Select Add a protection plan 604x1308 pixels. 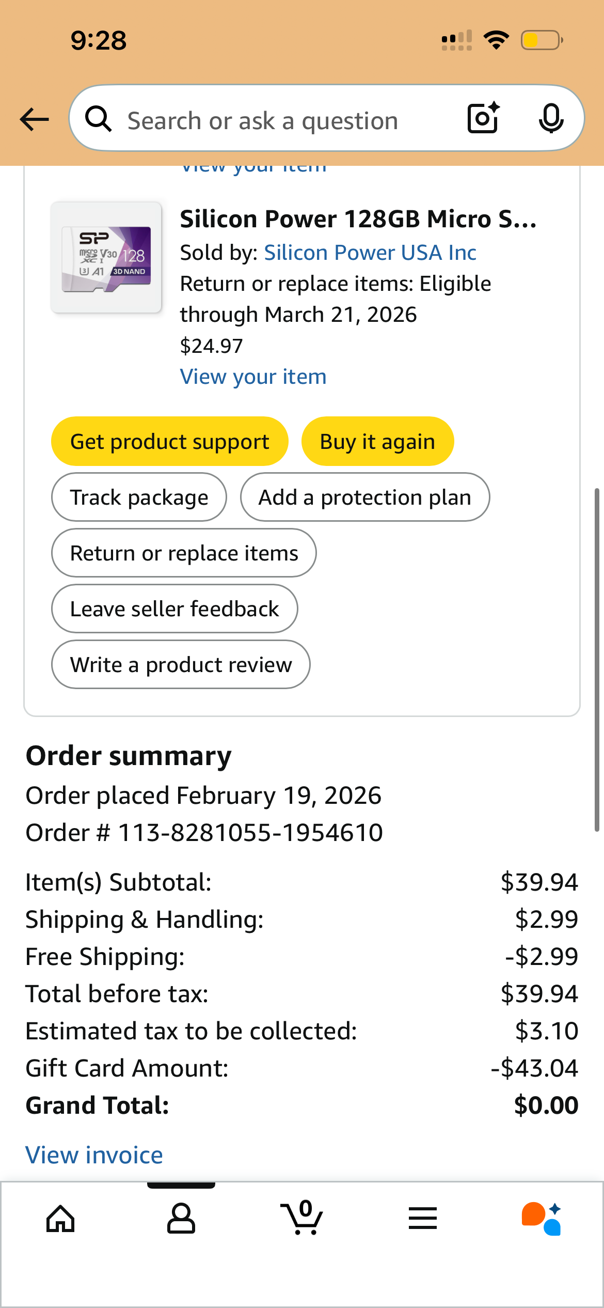click(x=364, y=497)
